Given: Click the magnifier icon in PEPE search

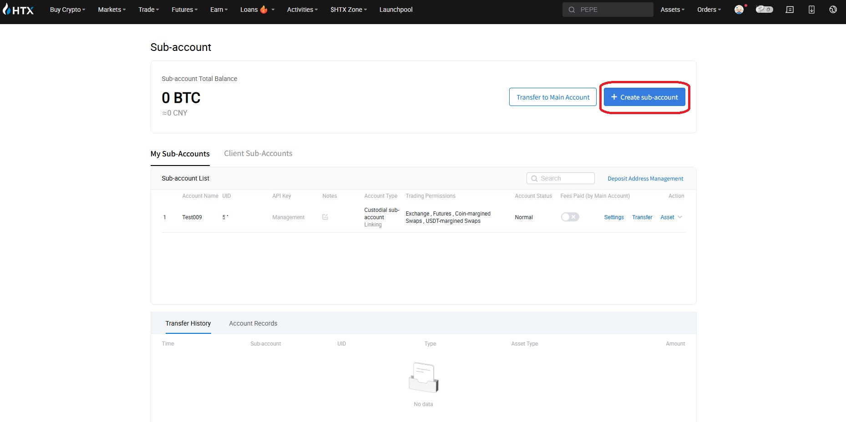Looking at the screenshot, I should click(x=572, y=10).
